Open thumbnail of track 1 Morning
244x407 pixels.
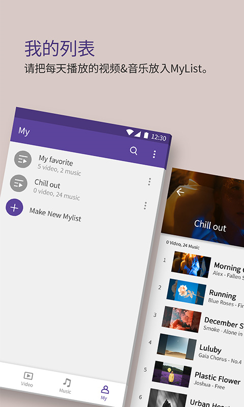pyautogui.click(x=191, y=265)
